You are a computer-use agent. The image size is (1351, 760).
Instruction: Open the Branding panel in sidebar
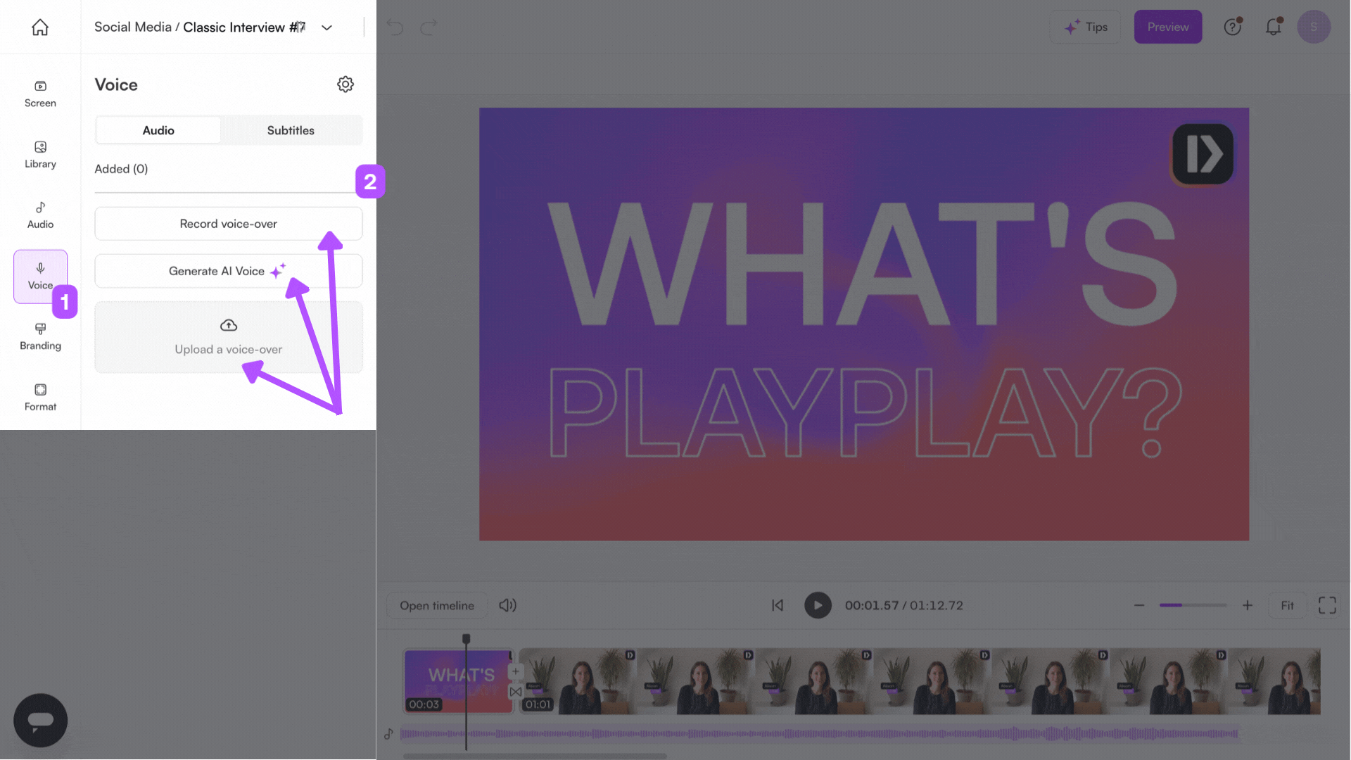(x=40, y=337)
